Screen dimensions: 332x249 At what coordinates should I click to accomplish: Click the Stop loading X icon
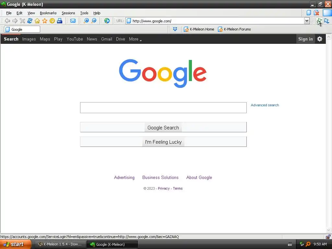click(x=22, y=21)
